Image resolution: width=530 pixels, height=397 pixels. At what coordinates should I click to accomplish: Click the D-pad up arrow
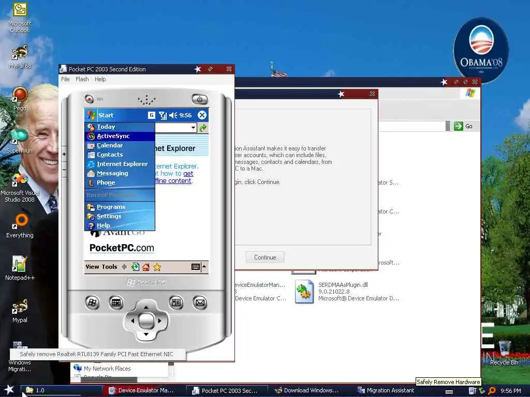(146, 307)
